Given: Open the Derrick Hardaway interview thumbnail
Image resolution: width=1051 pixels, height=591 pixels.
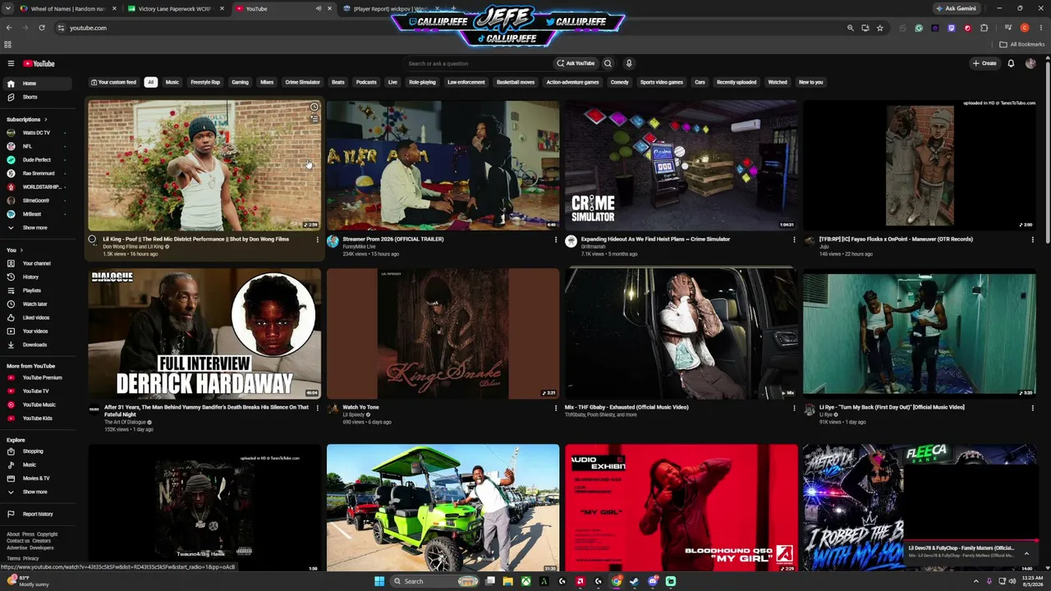Looking at the screenshot, I should pyautogui.click(x=204, y=333).
